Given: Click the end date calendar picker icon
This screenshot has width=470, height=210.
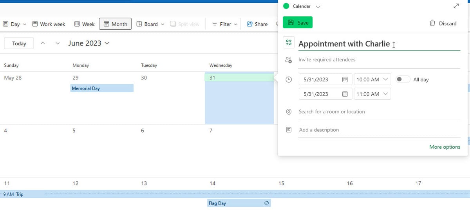Looking at the screenshot, I should tap(345, 94).
